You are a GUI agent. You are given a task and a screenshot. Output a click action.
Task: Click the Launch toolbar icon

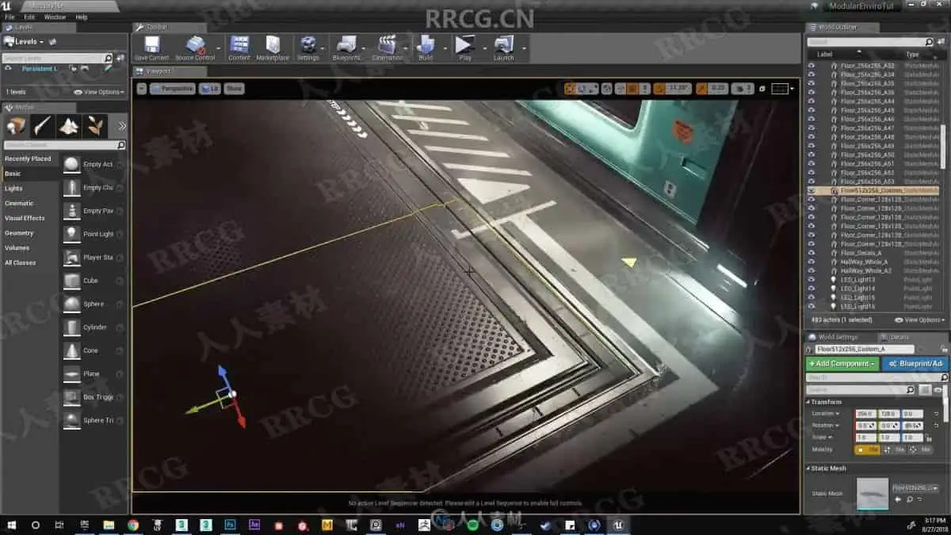[x=503, y=48]
